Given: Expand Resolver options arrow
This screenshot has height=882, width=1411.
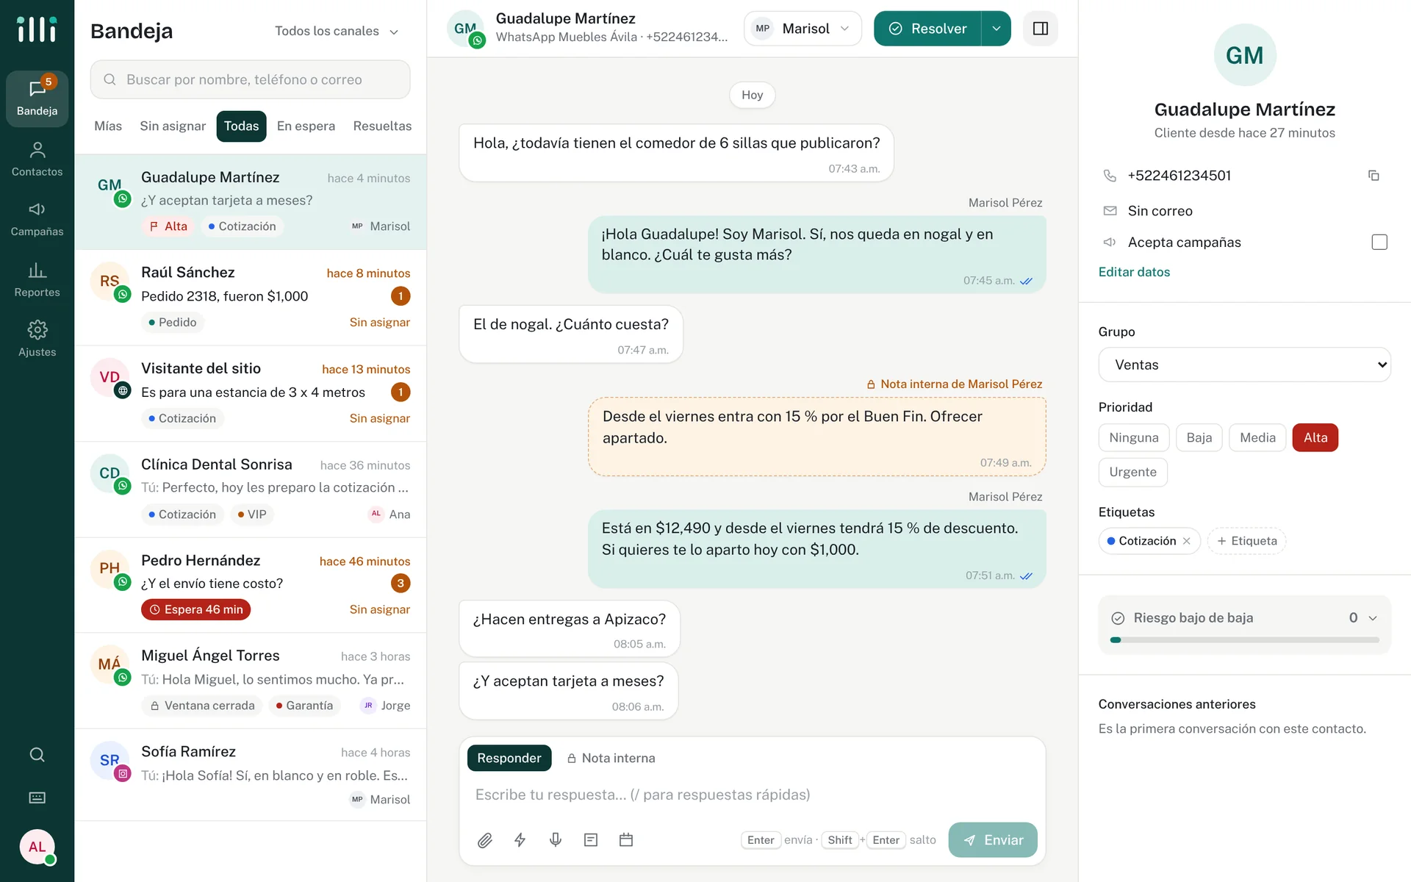Looking at the screenshot, I should [996, 29].
